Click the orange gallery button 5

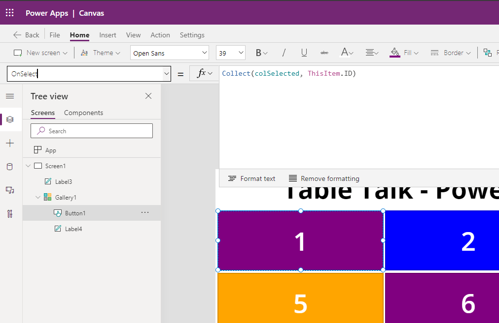tap(300, 297)
